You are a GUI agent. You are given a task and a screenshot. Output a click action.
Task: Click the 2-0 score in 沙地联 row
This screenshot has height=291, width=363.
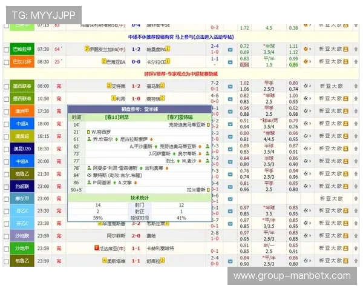tap(136, 236)
